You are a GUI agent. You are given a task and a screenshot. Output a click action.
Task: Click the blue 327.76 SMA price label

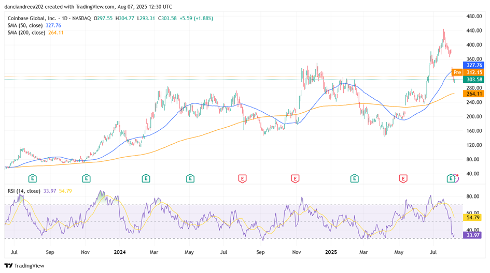474,66
